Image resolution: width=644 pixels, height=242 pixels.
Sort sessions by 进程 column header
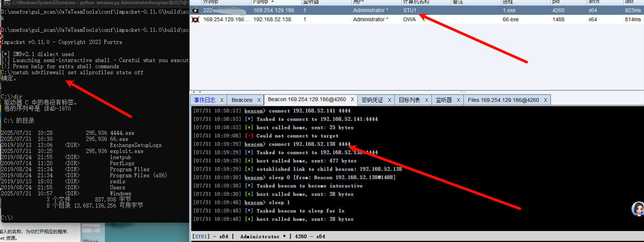click(x=525, y=2)
